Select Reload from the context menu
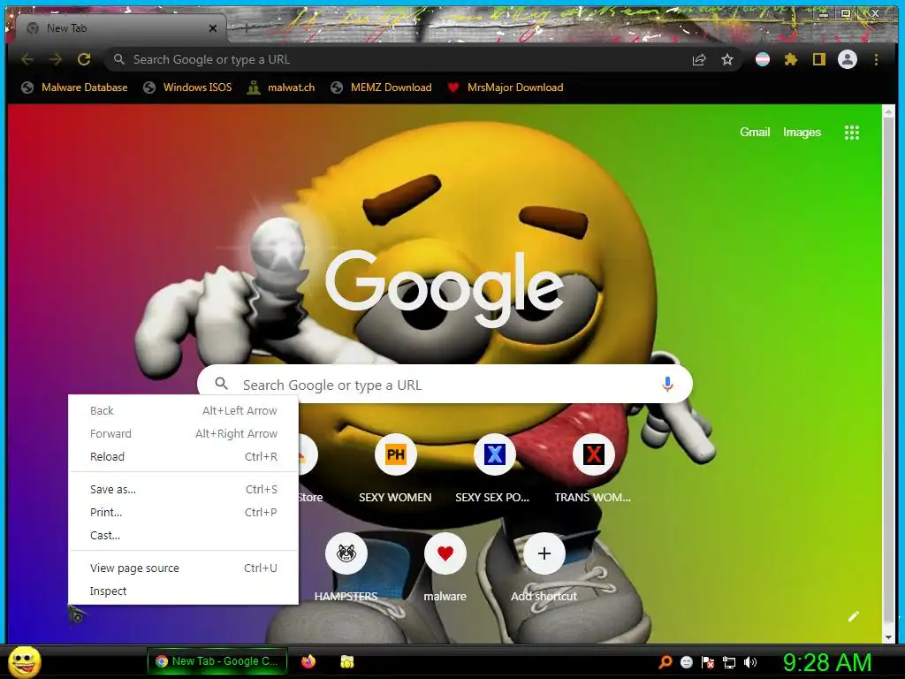The width and height of the screenshot is (905, 679). click(184, 457)
